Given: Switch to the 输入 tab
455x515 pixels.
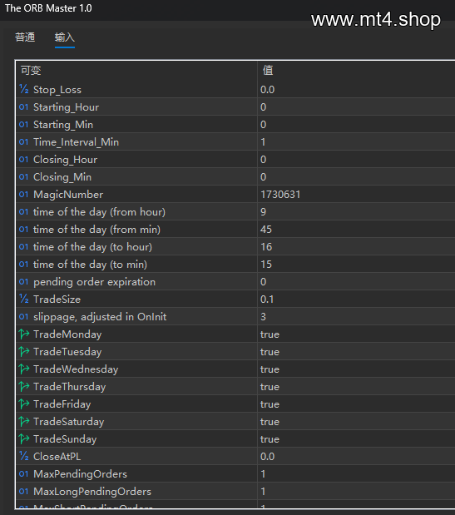Looking at the screenshot, I should (65, 37).
